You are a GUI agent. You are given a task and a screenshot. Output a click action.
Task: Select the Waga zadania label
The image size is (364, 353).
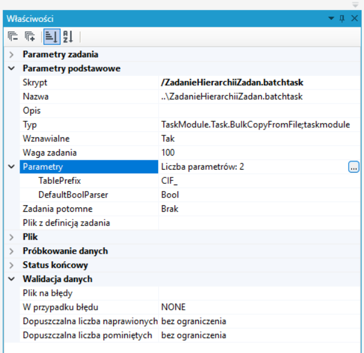(x=50, y=153)
